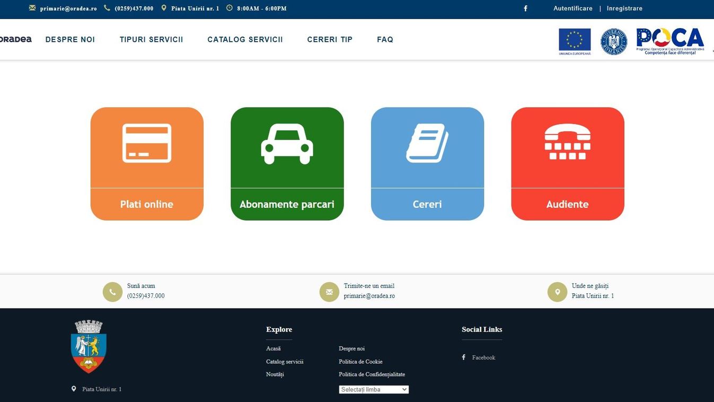The height and width of the screenshot is (402, 714).
Task: Open the Plati online label
Action: 147,204
